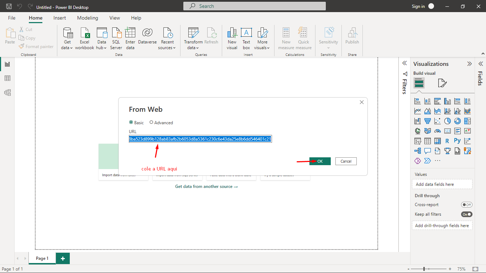Open the Format visual paintbrush tab
Viewport: 486px width, 273px height.
tap(442, 83)
